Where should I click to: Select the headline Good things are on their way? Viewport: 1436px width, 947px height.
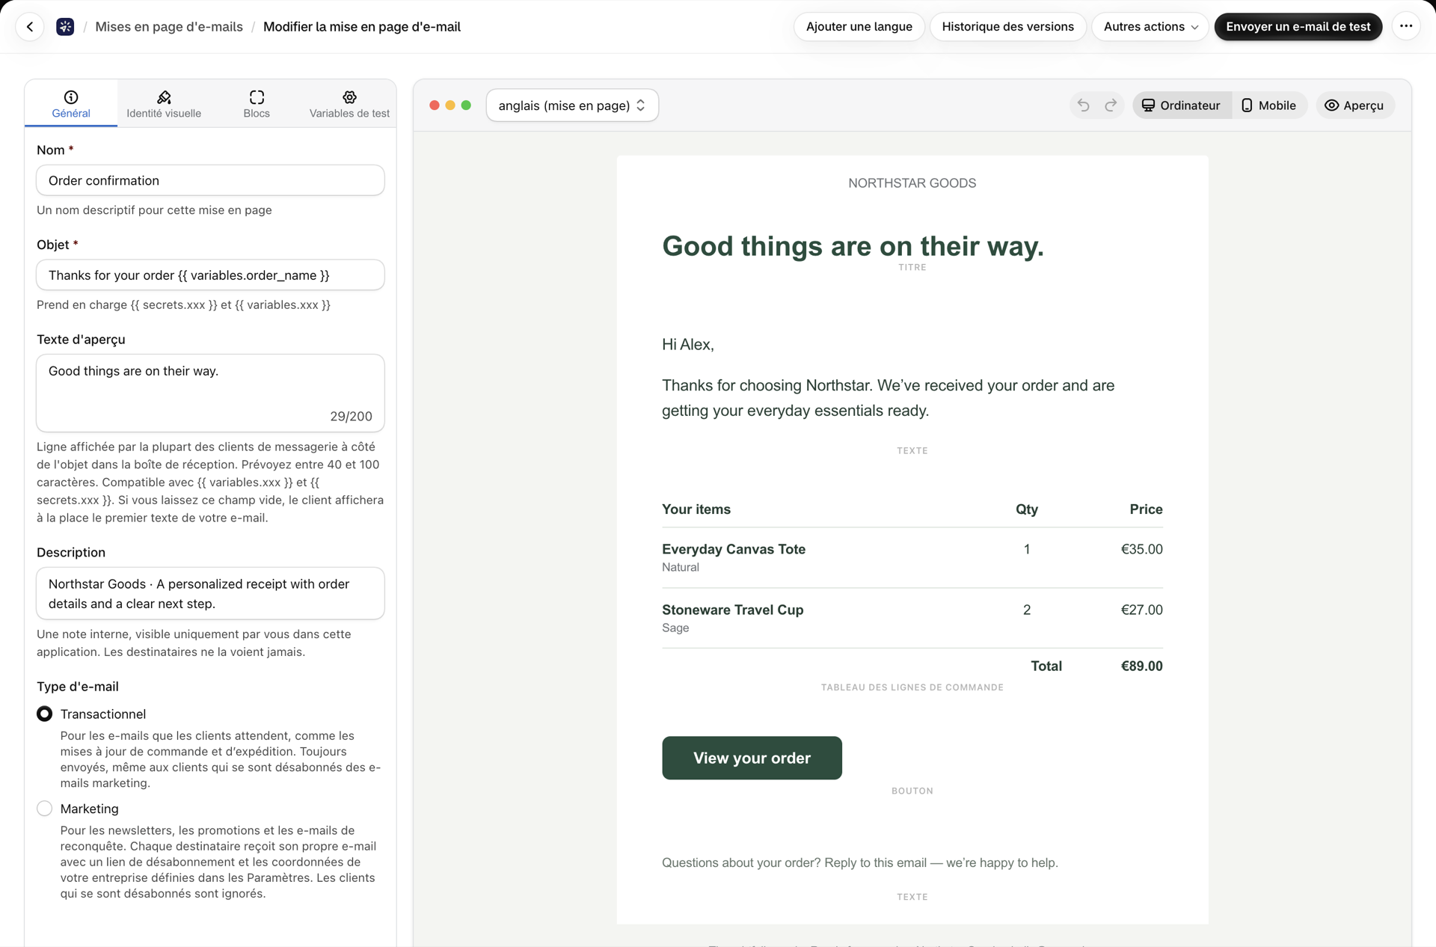pos(853,246)
